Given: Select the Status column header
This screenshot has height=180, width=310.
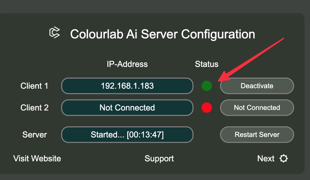Looking at the screenshot, I should (x=206, y=64).
